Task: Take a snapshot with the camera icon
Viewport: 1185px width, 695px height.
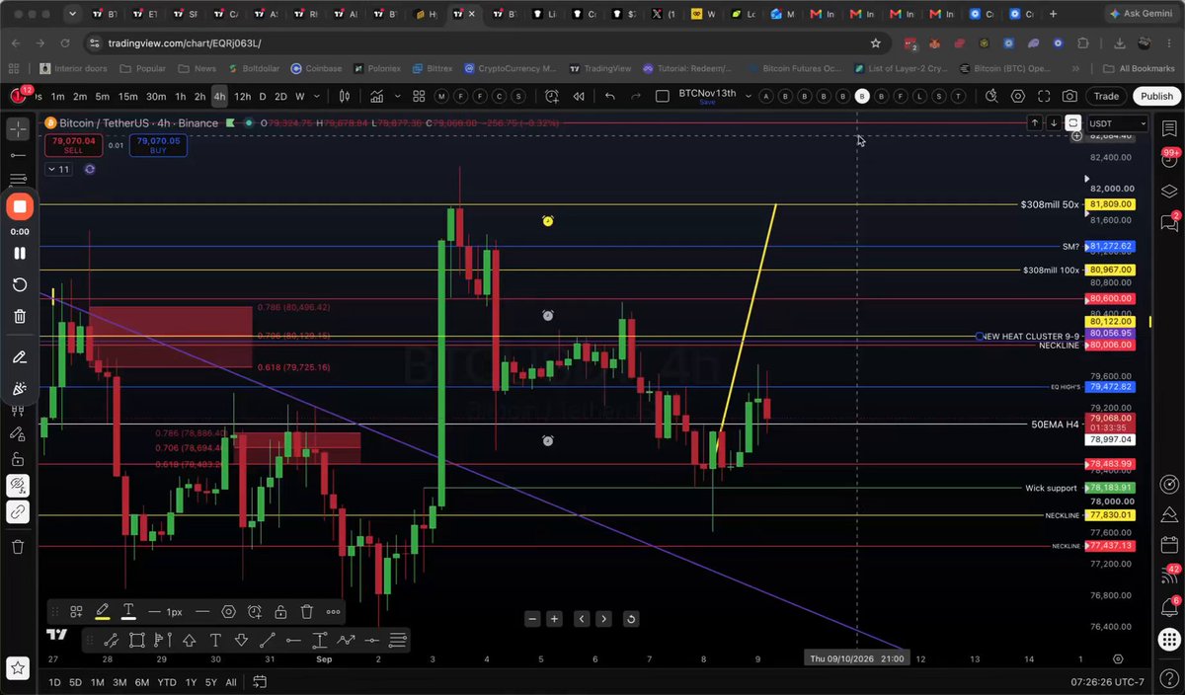Action: point(1069,96)
